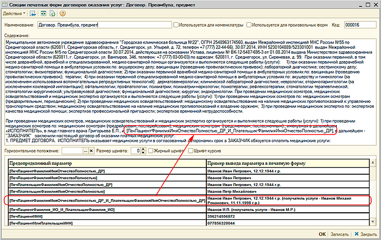381x240 pixels.
Task: Click inside the Содержание text area
Action: (x=190, y=82)
